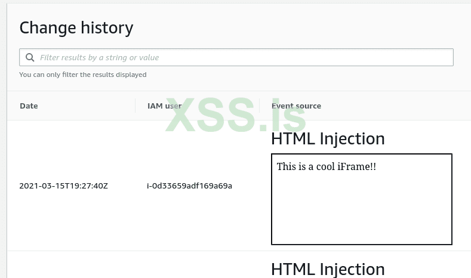Click the green XSS.is watermark
Image resolution: width=471 pixels, height=278 pixels.
coord(236,116)
